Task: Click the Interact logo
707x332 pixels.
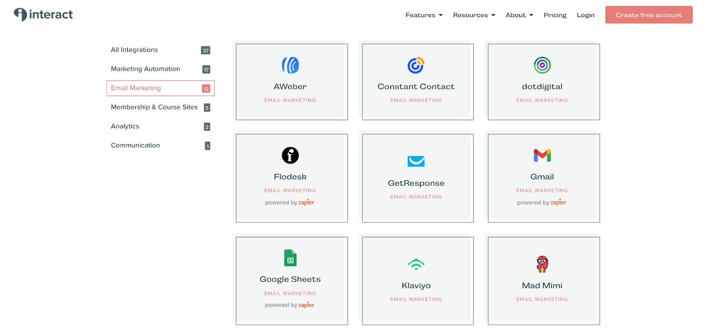Action: [x=43, y=15]
